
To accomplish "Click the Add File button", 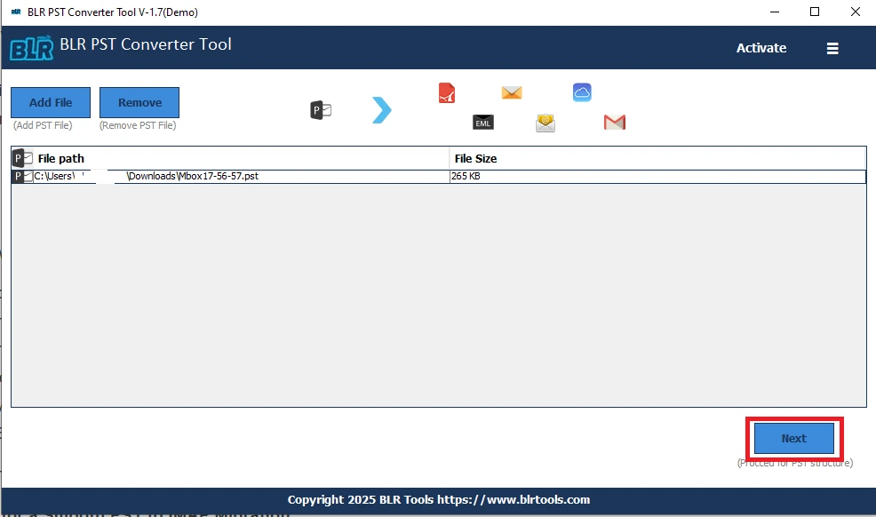I will coord(51,102).
